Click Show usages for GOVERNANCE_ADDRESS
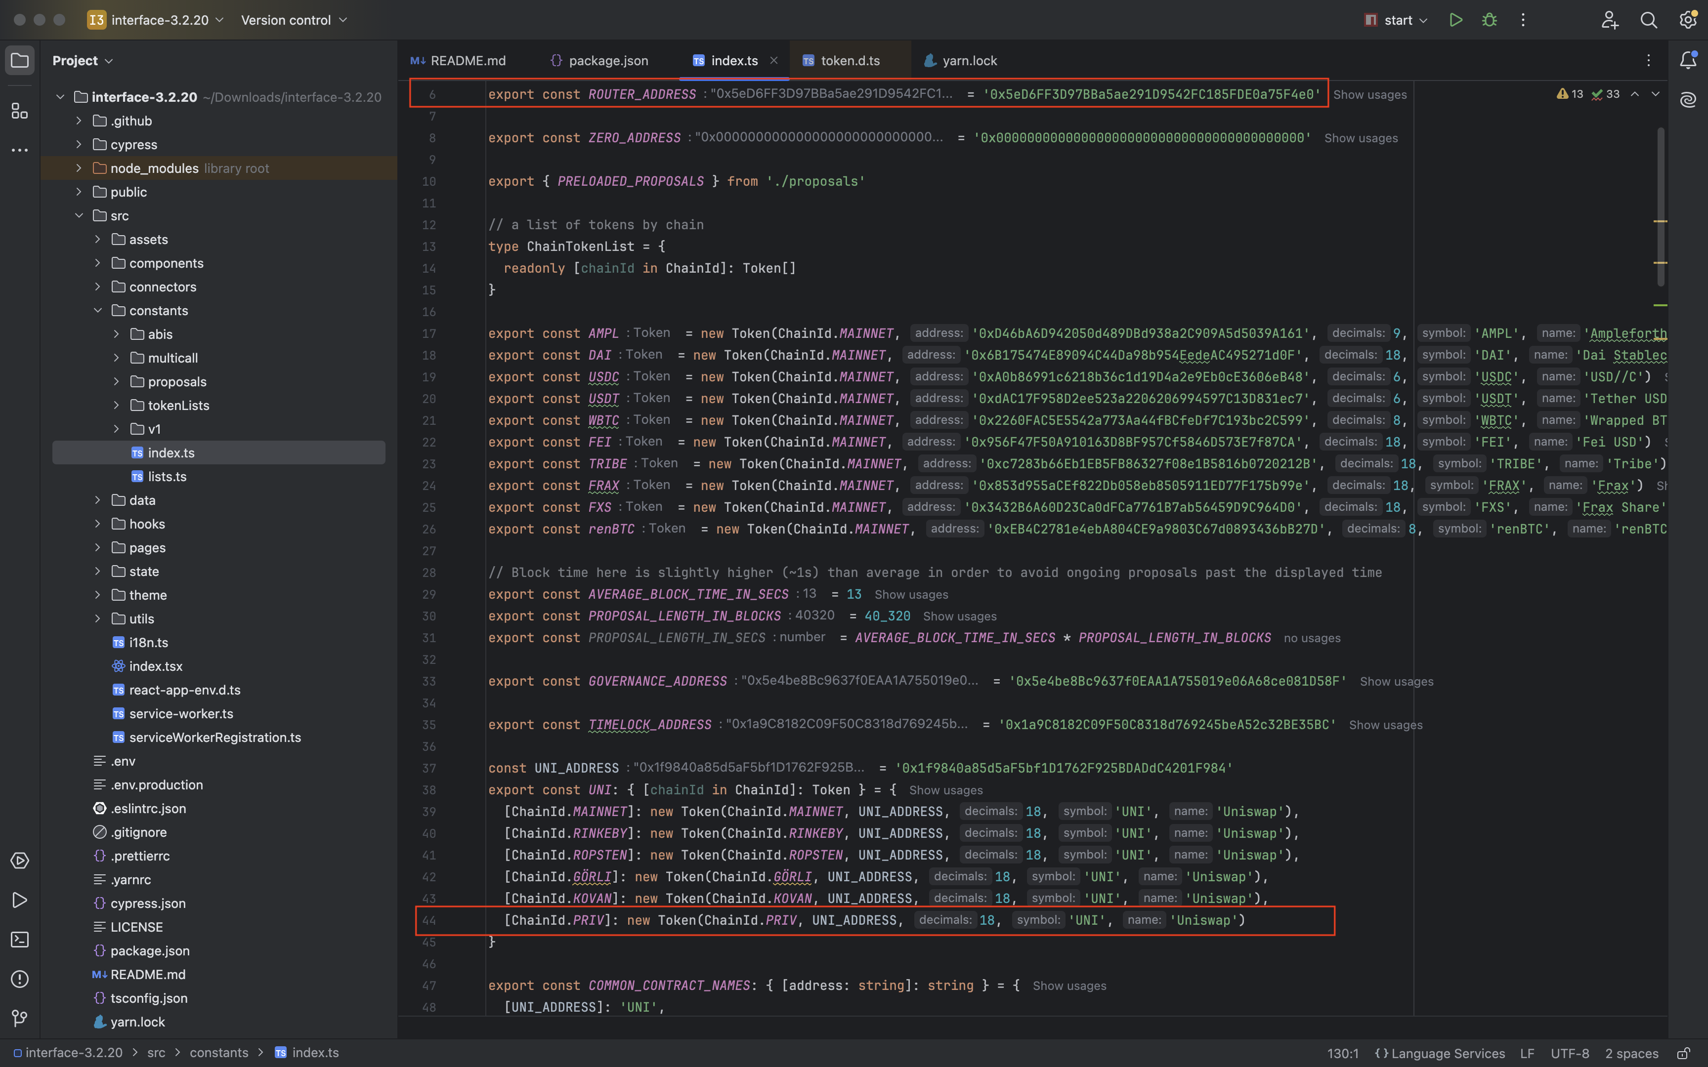 1396,682
